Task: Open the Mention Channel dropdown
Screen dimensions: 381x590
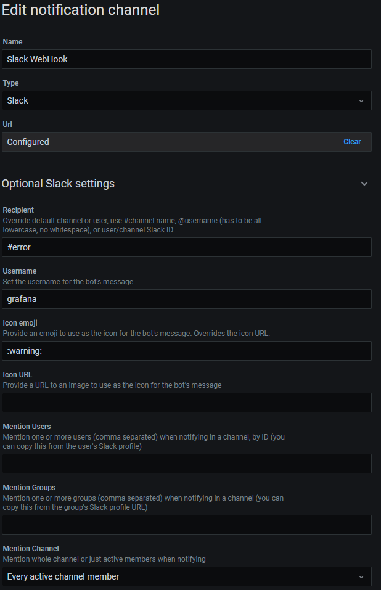Action: click(x=187, y=576)
